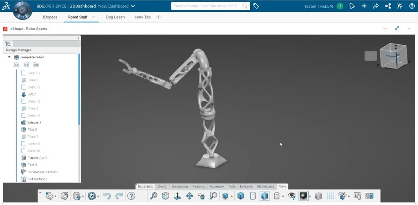The width and height of the screenshot is (418, 205).
Task: Open the Dog Leash dashboard tab
Action: tap(115, 17)
